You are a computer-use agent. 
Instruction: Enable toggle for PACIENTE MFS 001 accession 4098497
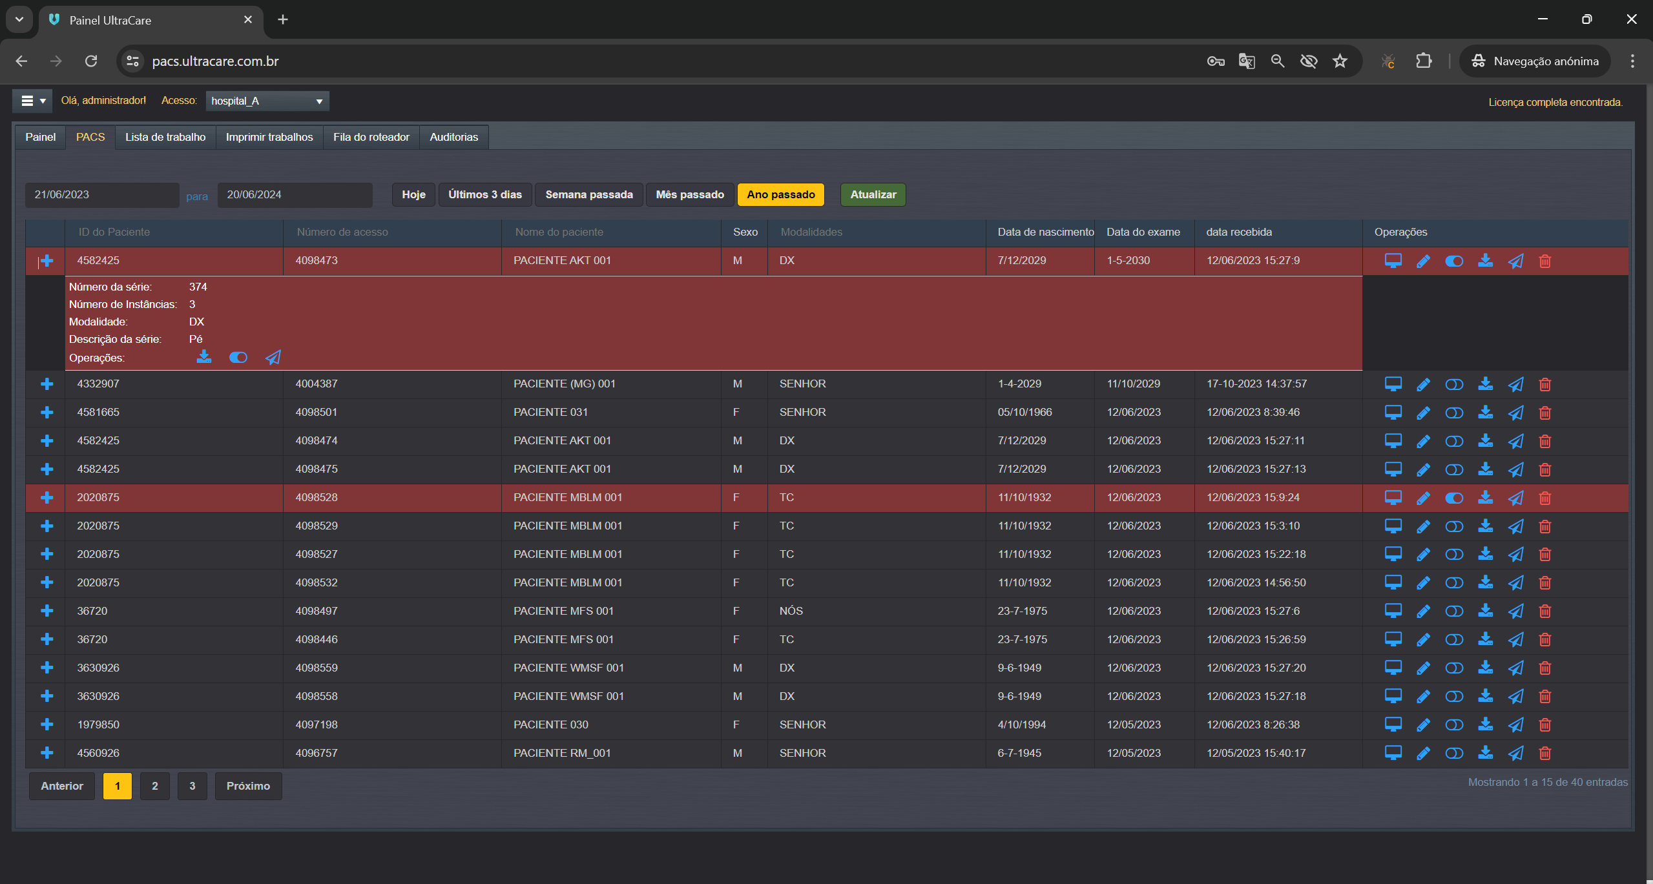tap(1453, 611)
